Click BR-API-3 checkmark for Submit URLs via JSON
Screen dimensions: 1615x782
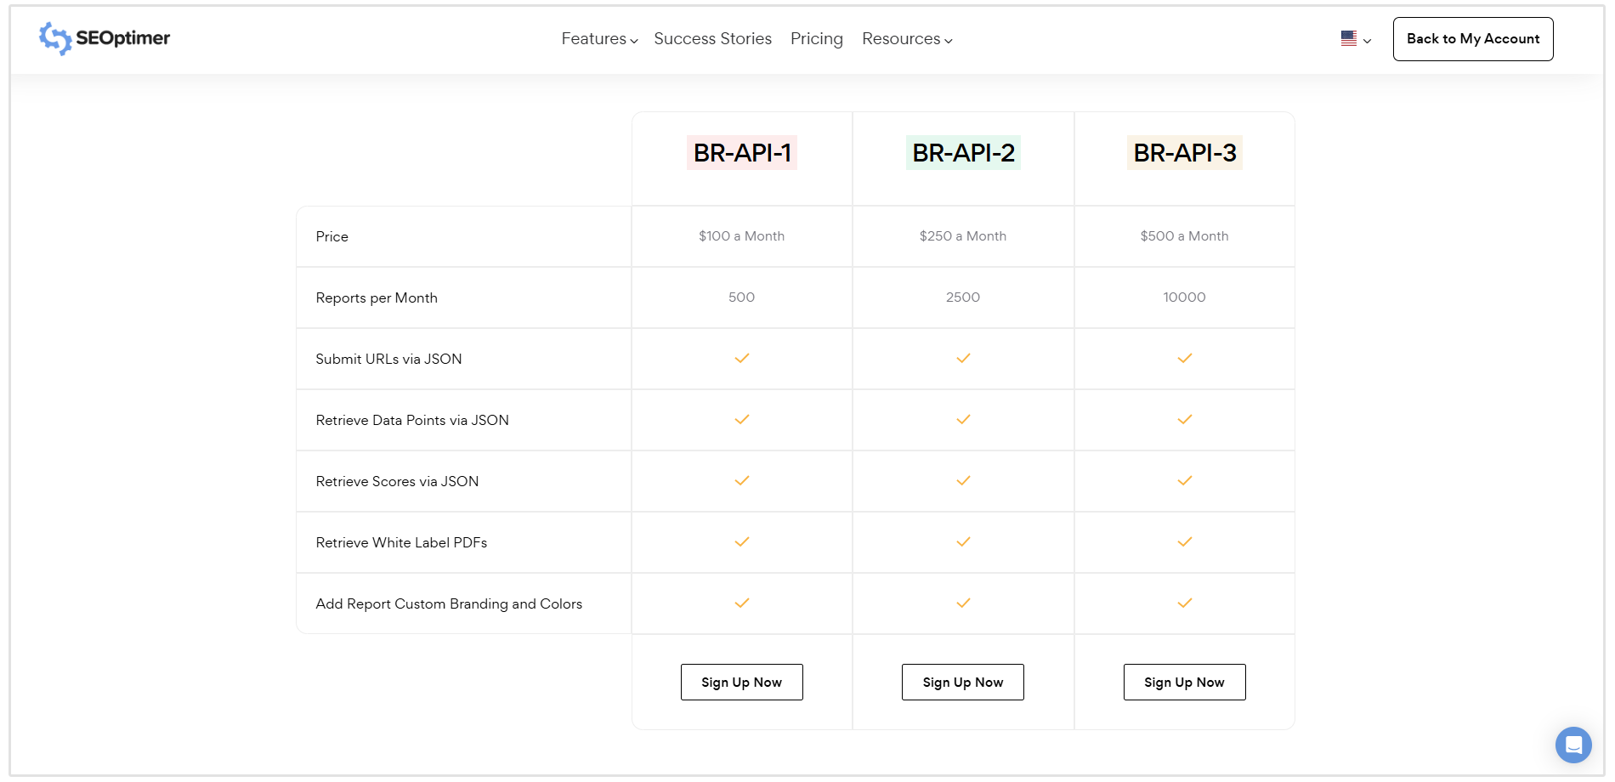click(x=1185, y=359)
